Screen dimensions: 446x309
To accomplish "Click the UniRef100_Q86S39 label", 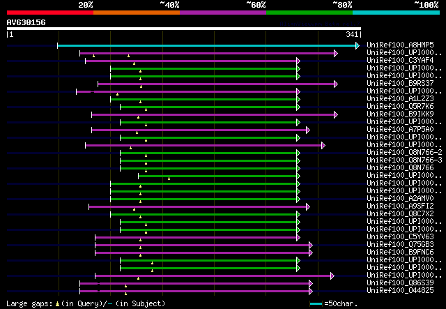I will tap(400, 282).
